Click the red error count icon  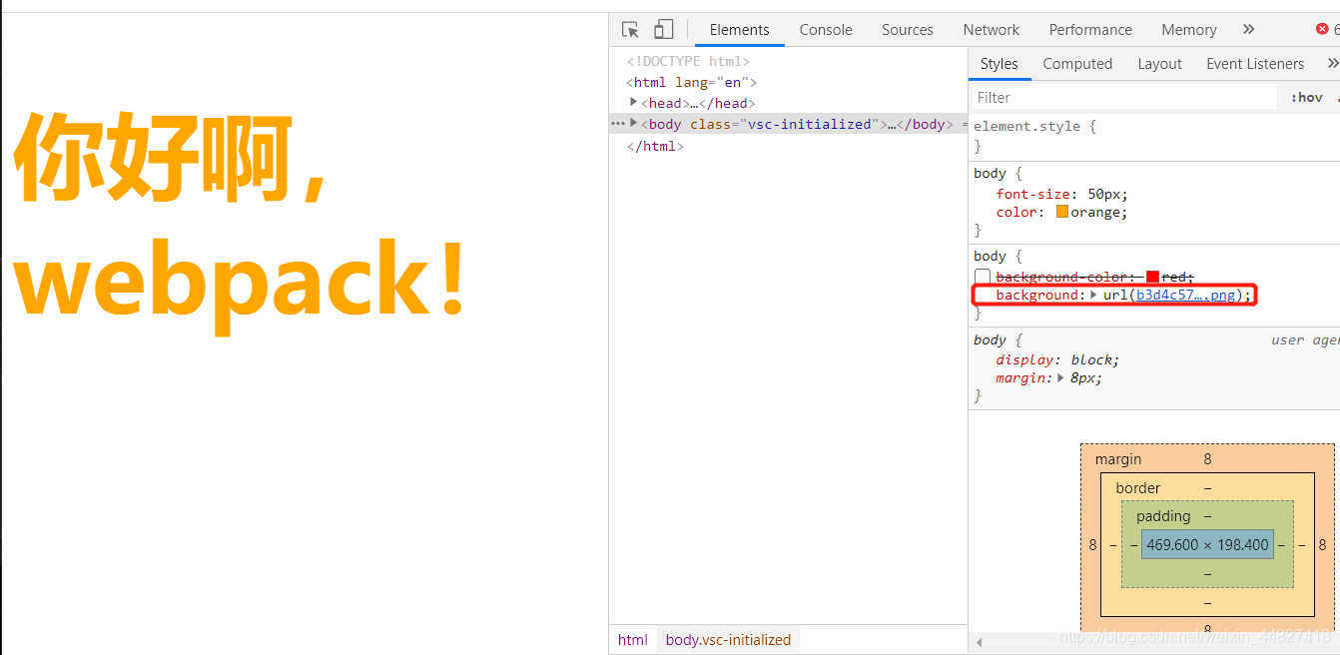[x=1323, y=30]
